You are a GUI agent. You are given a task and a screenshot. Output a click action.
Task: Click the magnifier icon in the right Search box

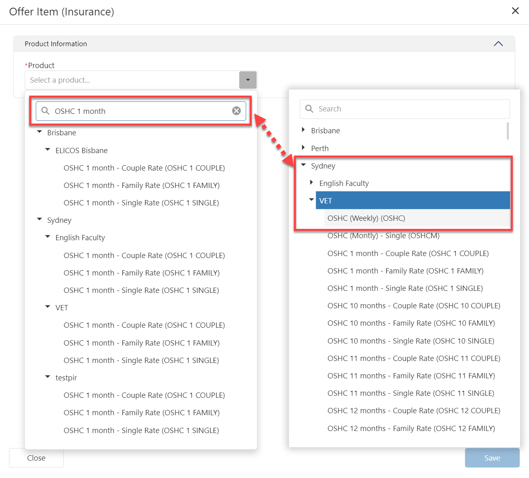pyautogui.click(x=309, y=109)
